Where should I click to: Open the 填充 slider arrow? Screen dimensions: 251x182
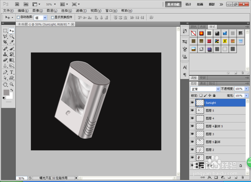coord(246,96)
